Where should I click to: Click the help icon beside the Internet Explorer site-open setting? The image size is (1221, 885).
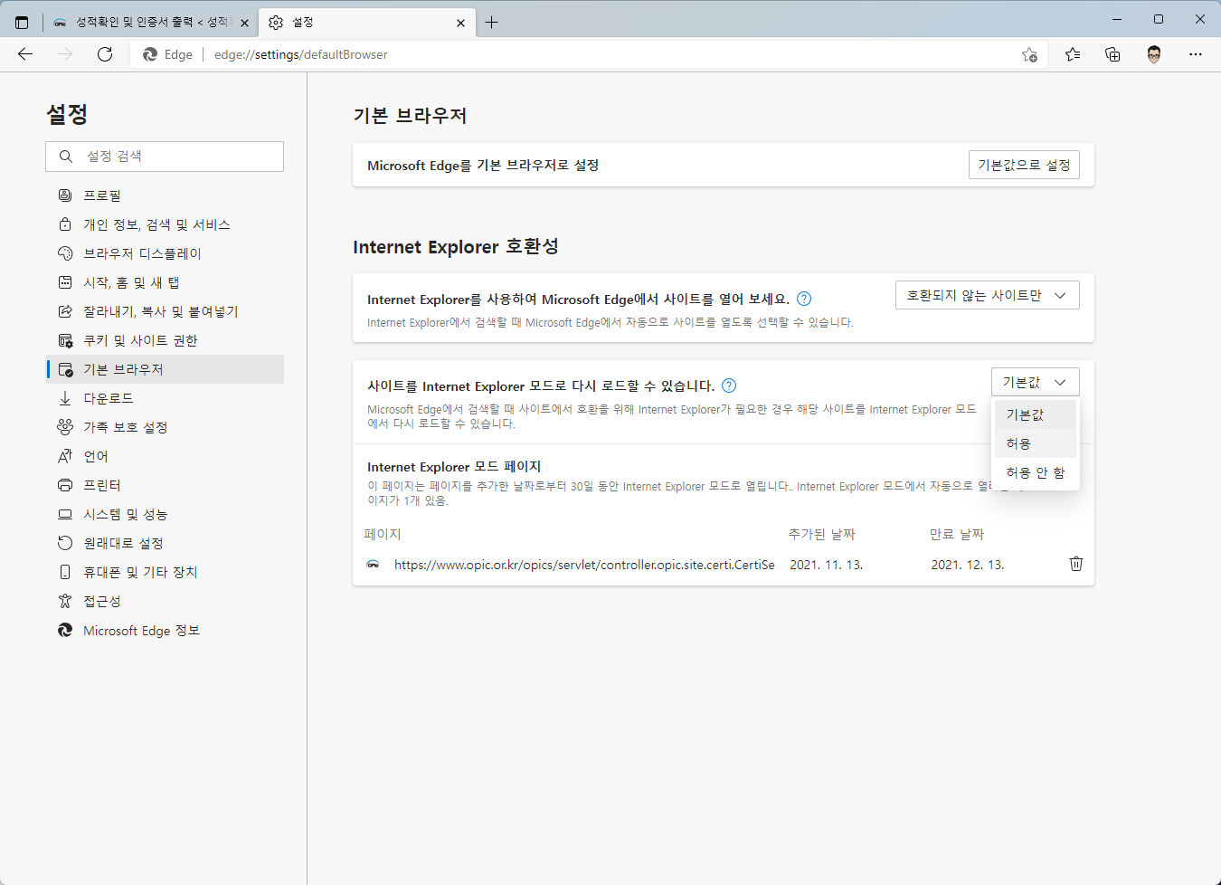804,299
